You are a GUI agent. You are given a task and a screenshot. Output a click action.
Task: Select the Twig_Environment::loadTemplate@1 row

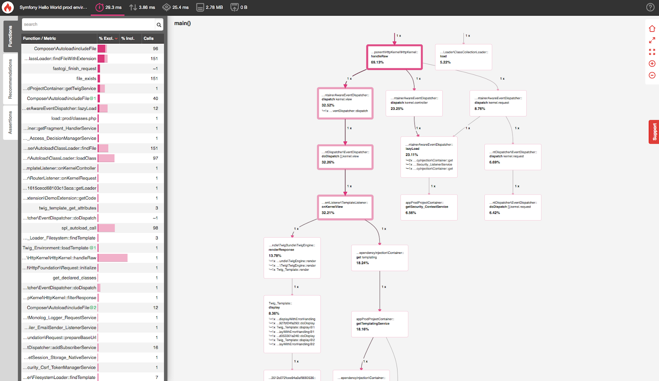click(x=93, y=248)
